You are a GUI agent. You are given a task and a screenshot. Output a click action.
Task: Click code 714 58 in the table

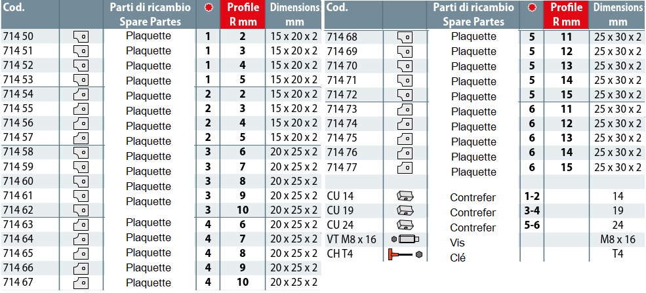pyautogui.click(x=18, y=152)
